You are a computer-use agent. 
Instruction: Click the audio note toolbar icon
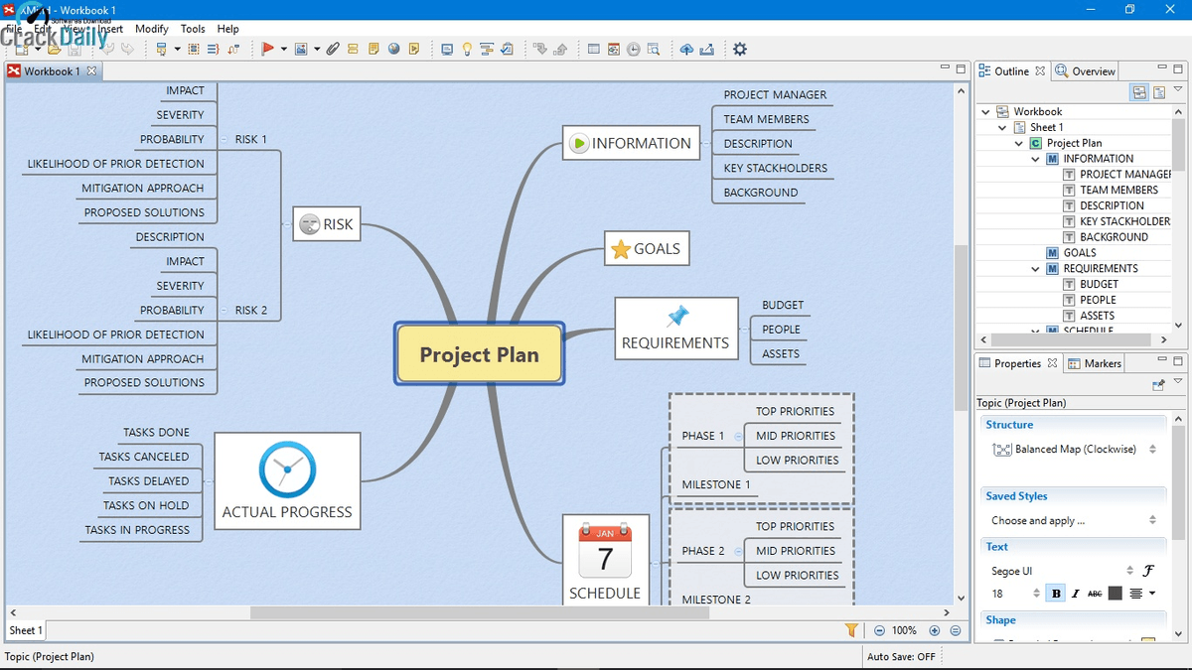click(414, 49)
